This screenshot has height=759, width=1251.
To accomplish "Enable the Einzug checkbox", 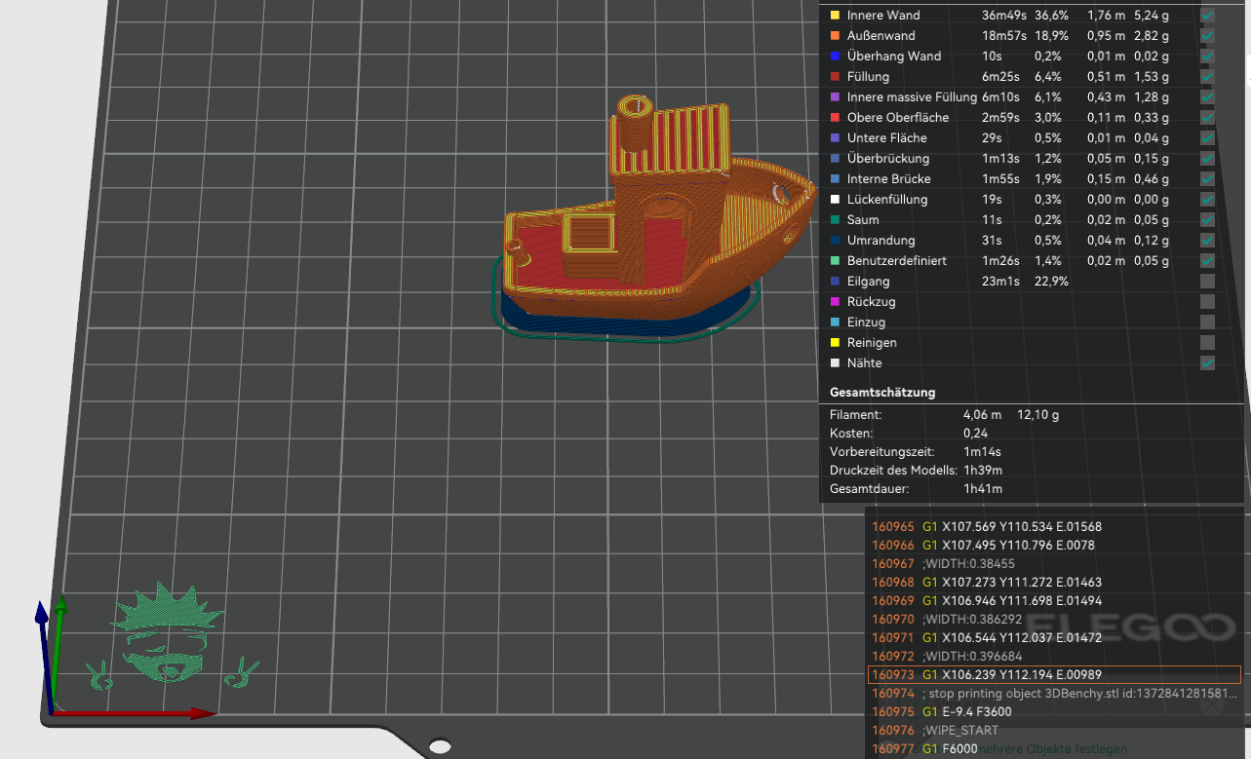I will [x=1207, y=323].
